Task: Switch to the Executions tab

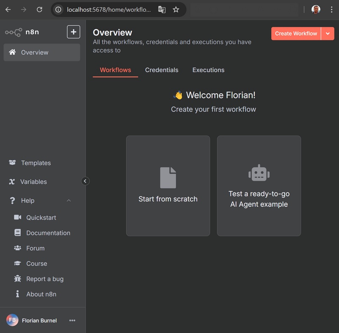Action: pos(208,70)
